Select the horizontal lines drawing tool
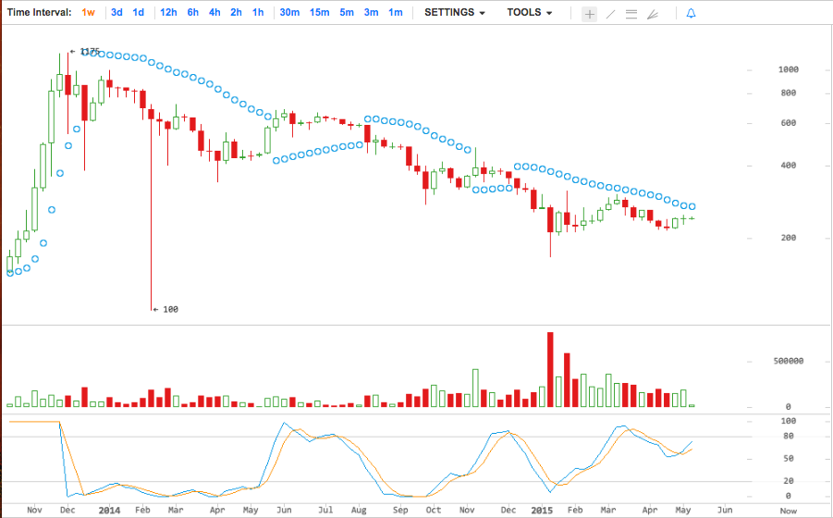The height and width of the screenshot is (518, 833). pos(631,14)
